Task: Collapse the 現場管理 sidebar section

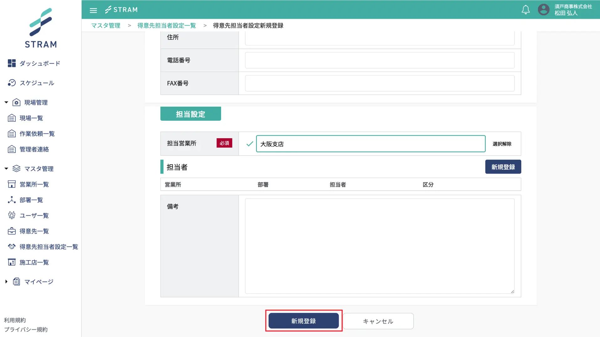Action: pos(6,102)
